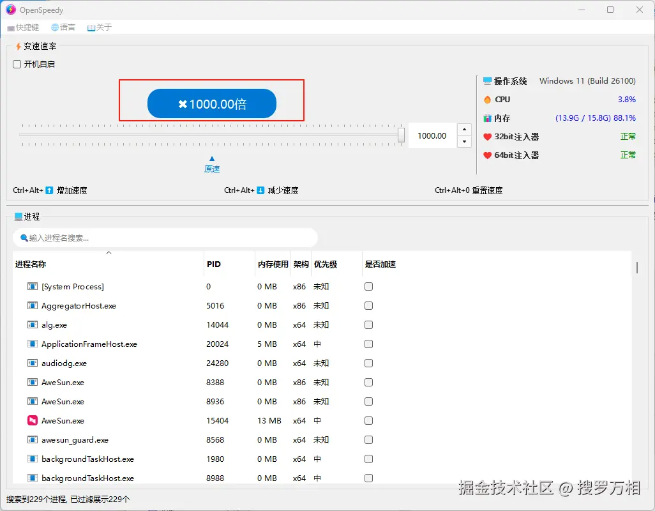Image resolution: width=655 pixels, height=511 pixels.
Task: Click the 3.8% CPU usage value
Action: click(x=627, y=100)
